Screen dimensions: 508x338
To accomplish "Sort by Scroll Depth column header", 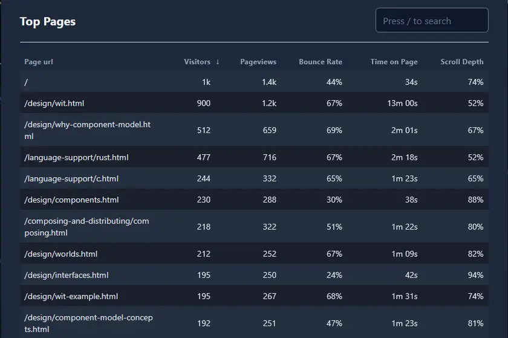I will coord(462,62).
